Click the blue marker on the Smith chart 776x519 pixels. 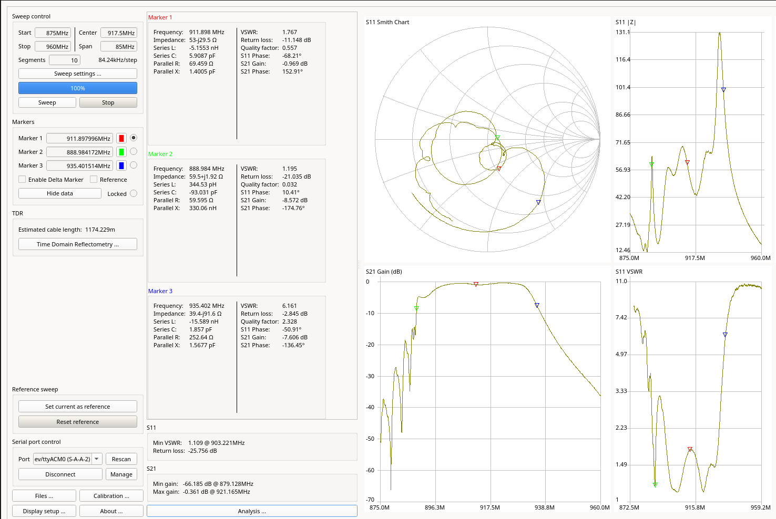point(538,202)
